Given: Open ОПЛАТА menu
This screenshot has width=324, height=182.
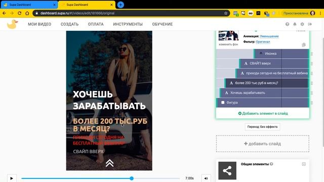Looking at the screenshot, I should [96, 24].
